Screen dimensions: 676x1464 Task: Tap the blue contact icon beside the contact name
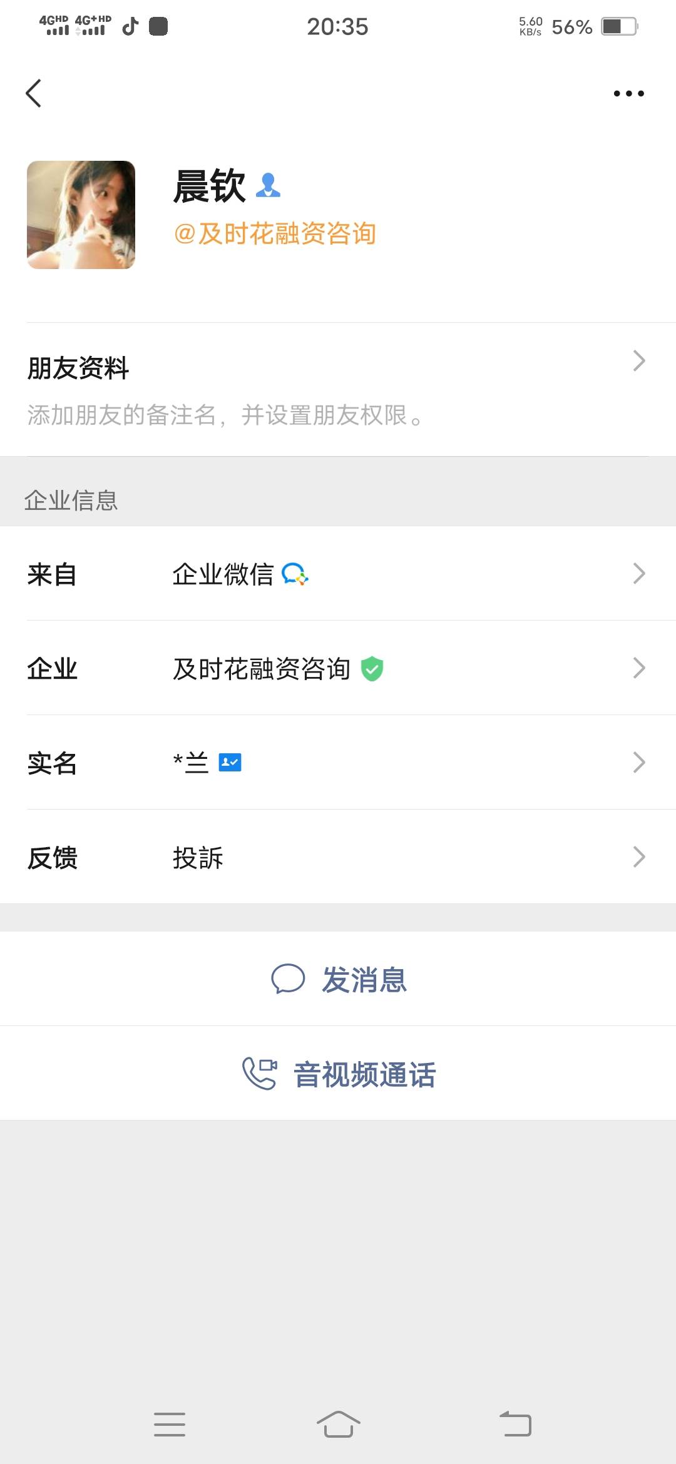coord(268,186)
